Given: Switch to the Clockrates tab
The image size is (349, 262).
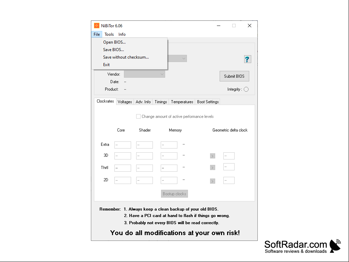Looking at the screenshot, I should pyautogui.click(x=105, y=101).
